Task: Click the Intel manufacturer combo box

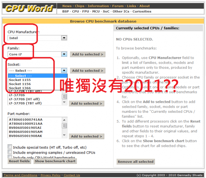Action: [x=37, y=38]
